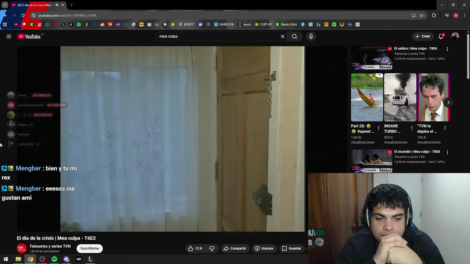The width and height of the screenshot is (470, 264).
Task: Open Windows Start menu
Action: (6, 259)
